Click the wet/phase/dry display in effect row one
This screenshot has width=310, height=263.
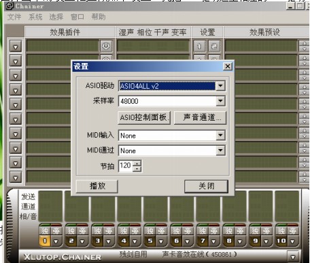[153, 46]
